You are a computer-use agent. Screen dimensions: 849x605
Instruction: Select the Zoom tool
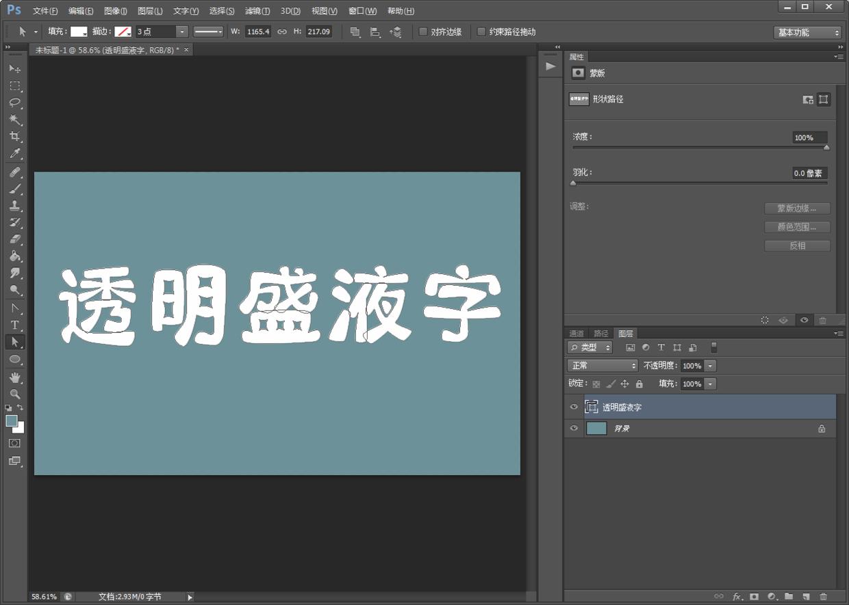click(x=15, y=395)
